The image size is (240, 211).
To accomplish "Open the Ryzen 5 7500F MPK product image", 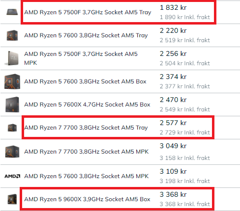I will pyautogui.click(x=12, y=58).
